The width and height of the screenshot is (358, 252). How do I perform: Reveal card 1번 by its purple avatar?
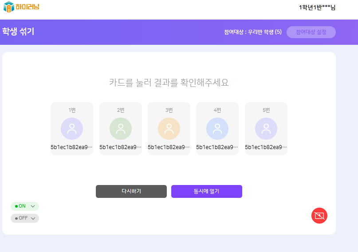pyautogui.click(x=72, y=129)
